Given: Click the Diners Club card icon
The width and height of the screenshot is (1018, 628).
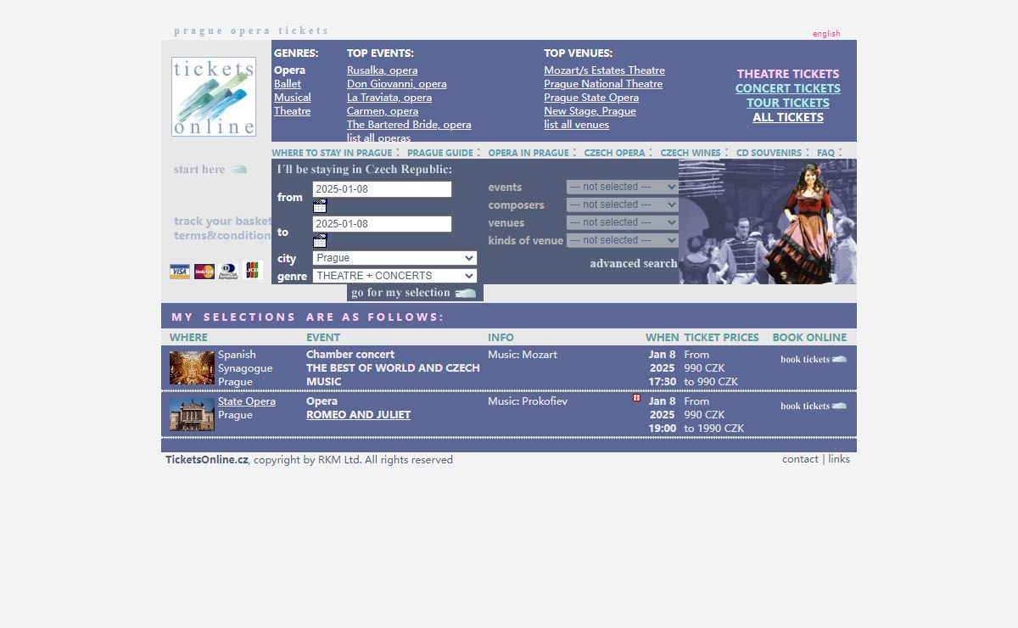Looking at the screenshot, I should tap(228, 272).
